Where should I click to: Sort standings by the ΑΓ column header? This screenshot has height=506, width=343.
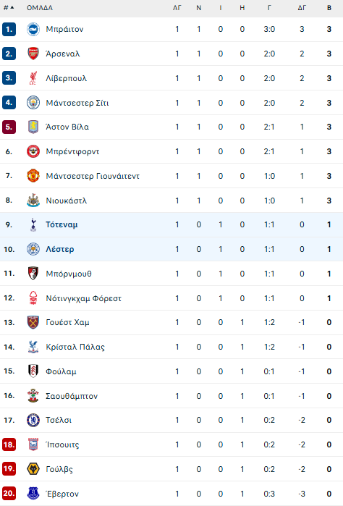coord(177,8)
